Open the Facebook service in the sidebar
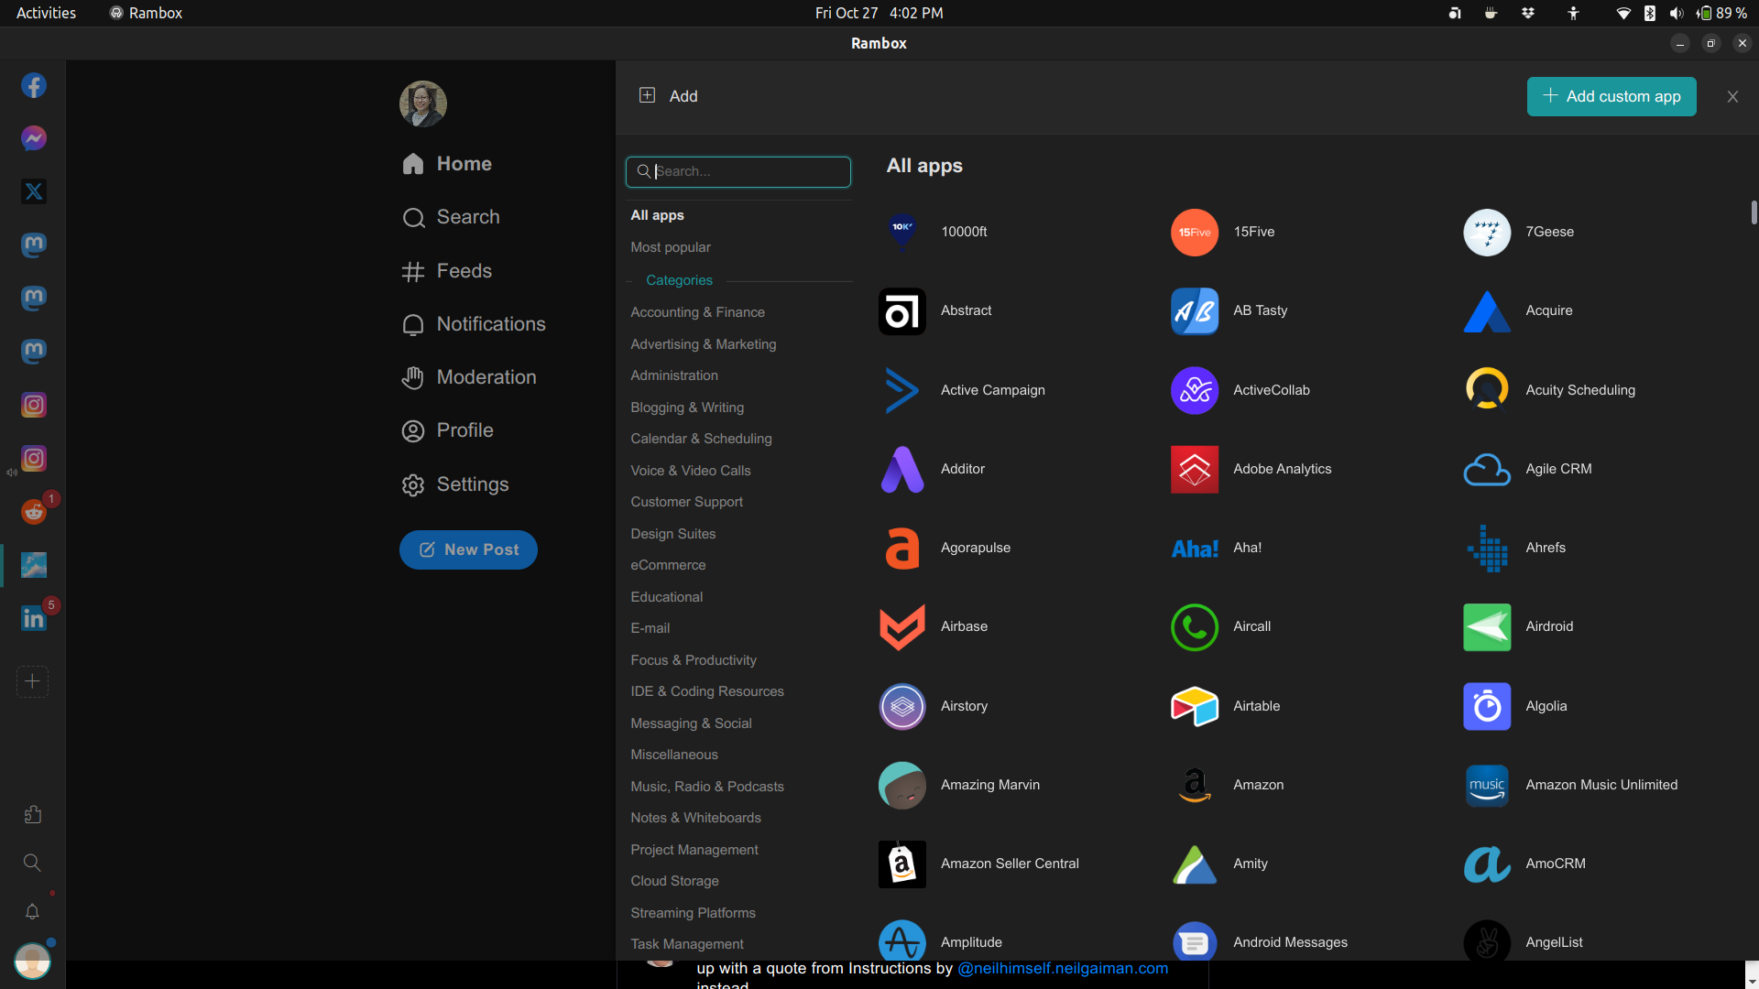The width and height of the screenshot is (1759, 989). 34,85
